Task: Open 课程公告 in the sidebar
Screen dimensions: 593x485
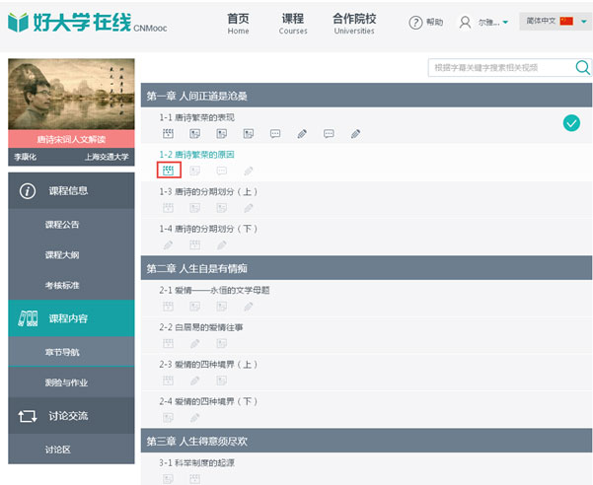Action: [62, 225]
